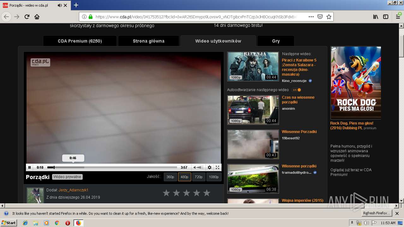The width and height of the screenshot is (404, 227).
Task: Rate video with fifth star
Action: pos(207,193)
